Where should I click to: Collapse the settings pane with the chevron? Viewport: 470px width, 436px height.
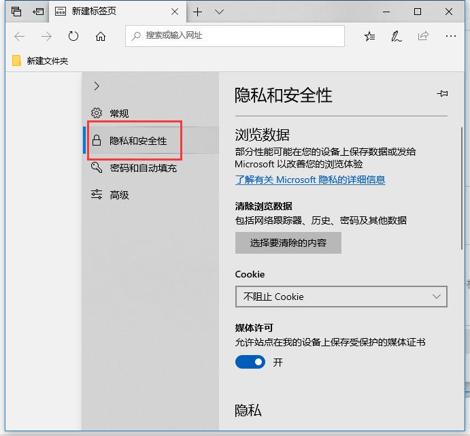97,86
